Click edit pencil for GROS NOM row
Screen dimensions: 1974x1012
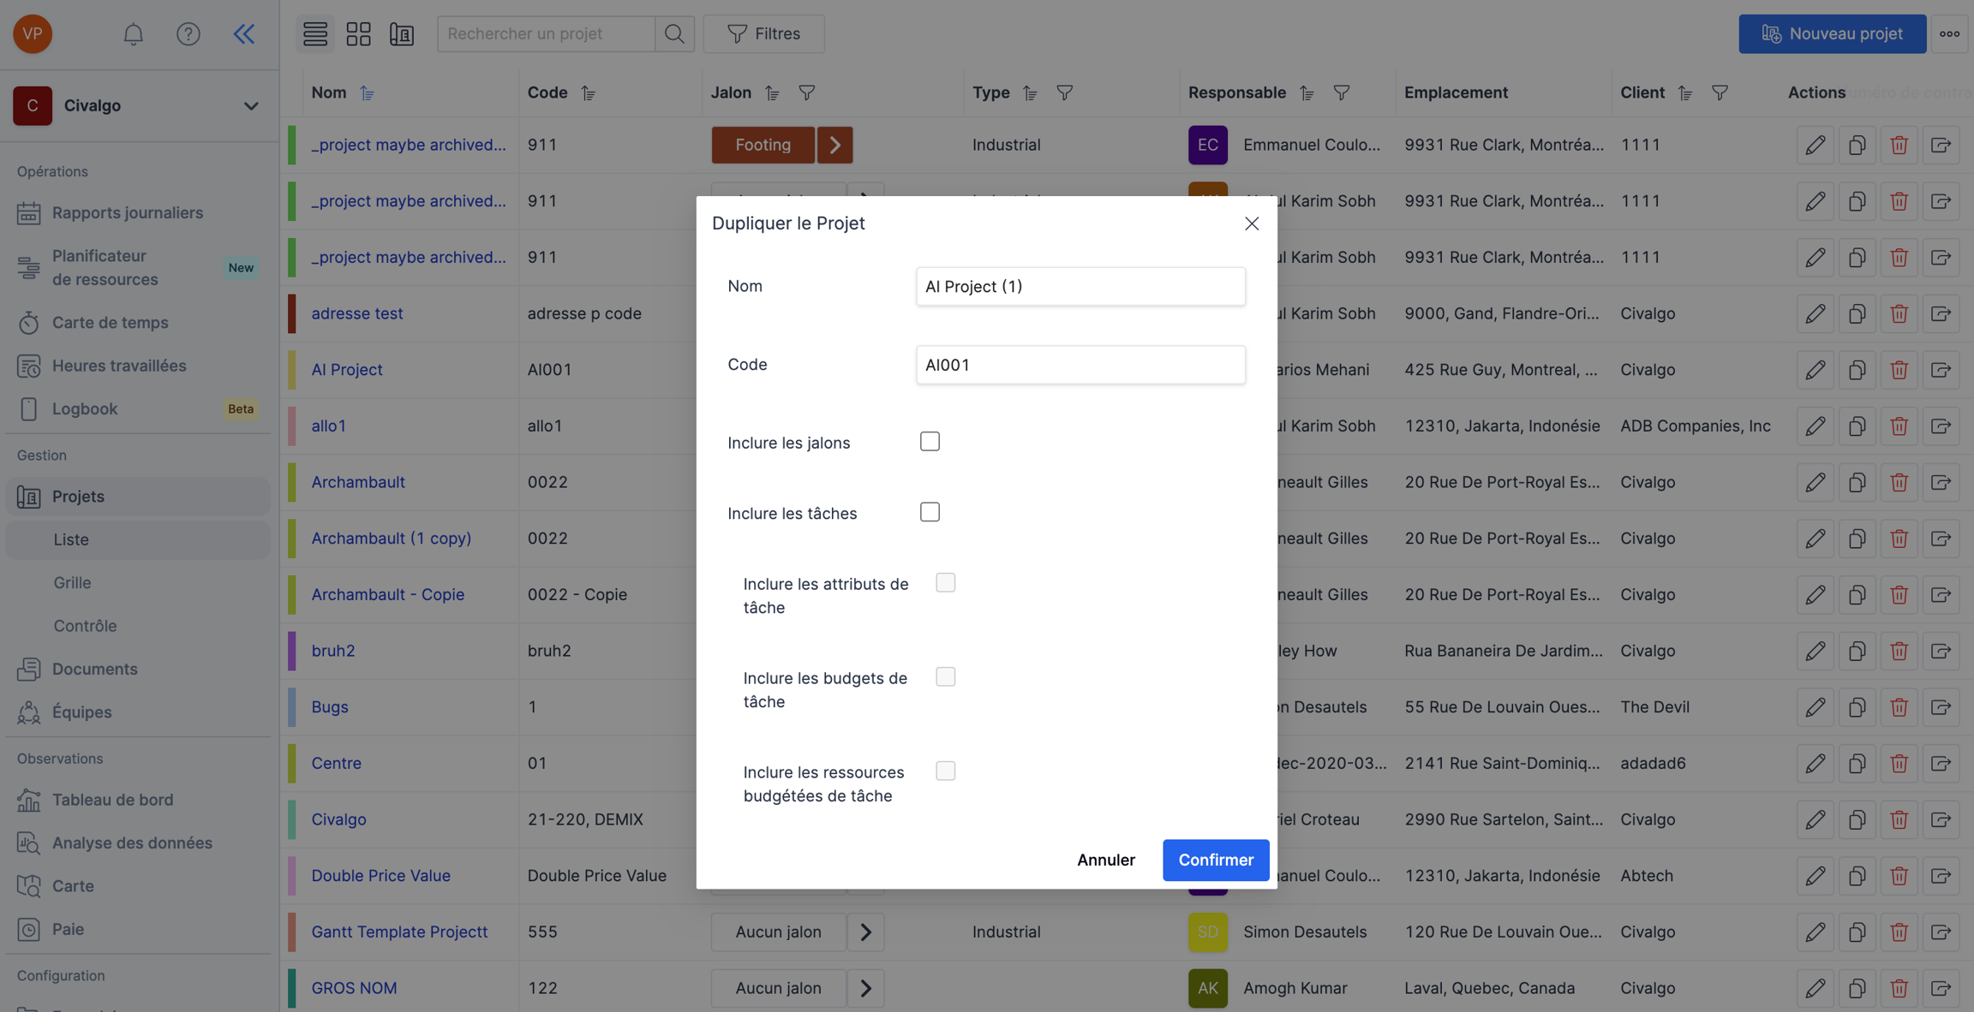point(1815,988)
